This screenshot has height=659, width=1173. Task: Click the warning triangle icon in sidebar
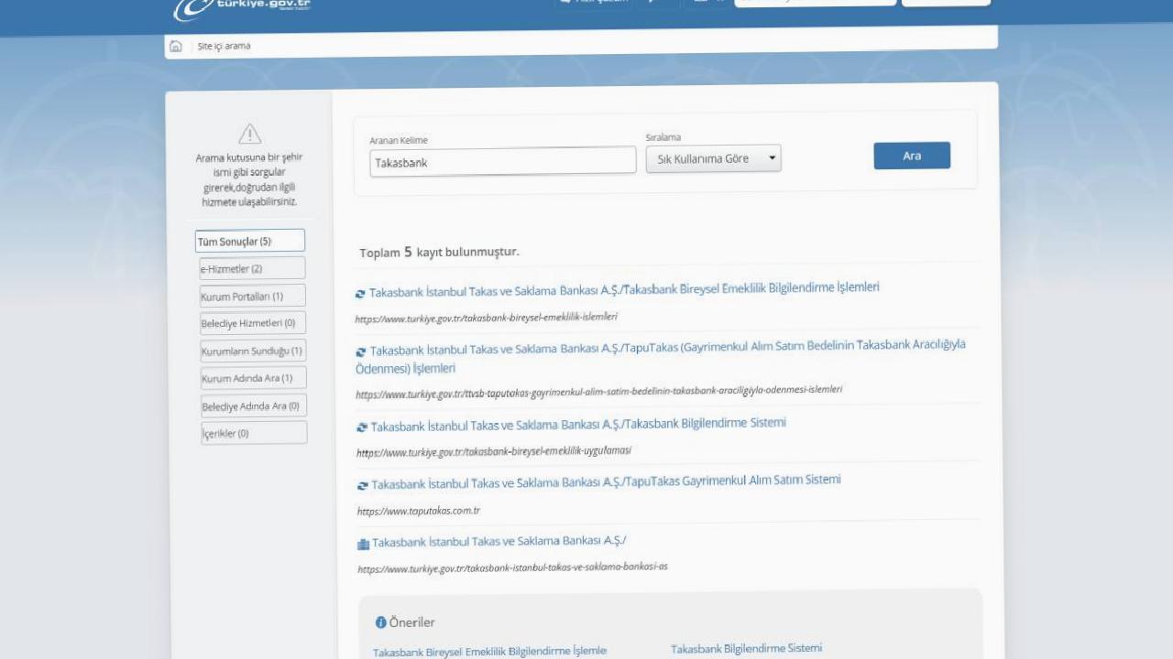(250, 135)
